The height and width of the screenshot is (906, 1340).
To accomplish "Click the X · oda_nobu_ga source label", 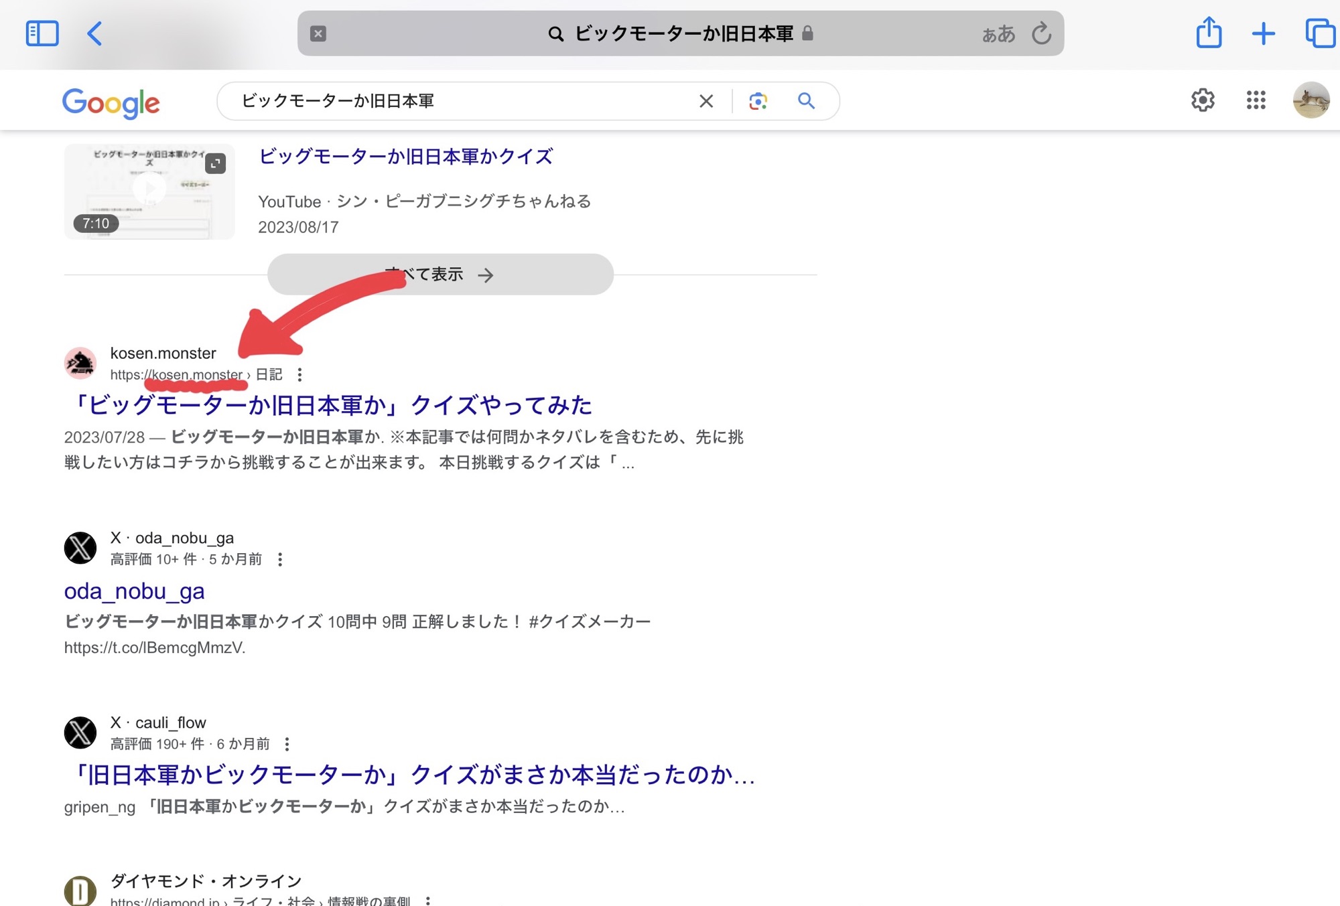I will pyautogui.click(x=172, y=538).
